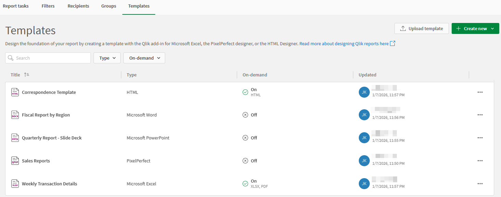Switch to the Recipients tab
Image resolution: width=501 pixels, height=197 pixels.
(78, 6)
